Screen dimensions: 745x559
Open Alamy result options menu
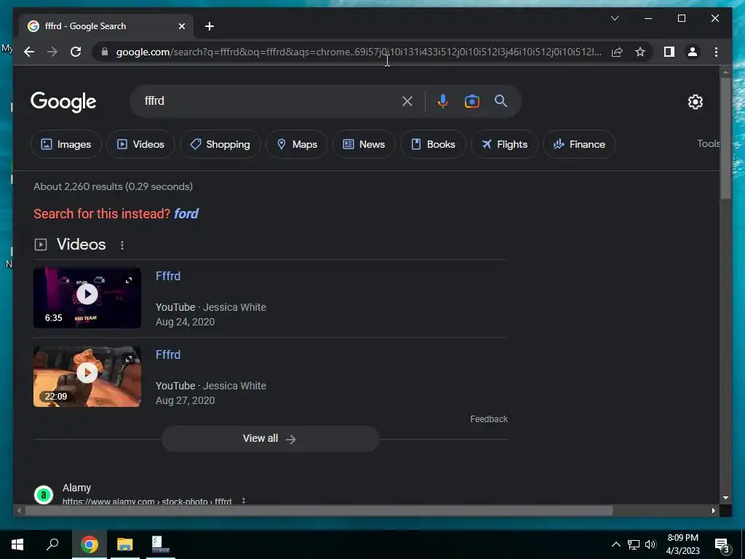(243, 501)
